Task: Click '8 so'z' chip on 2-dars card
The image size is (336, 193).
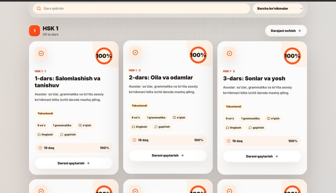Action: click(135, 118)
